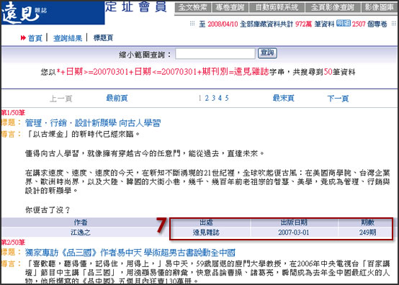Screen dimensions: 399x285
Task: Open the 影像圖庫 tab
Action: click(380, 8)
